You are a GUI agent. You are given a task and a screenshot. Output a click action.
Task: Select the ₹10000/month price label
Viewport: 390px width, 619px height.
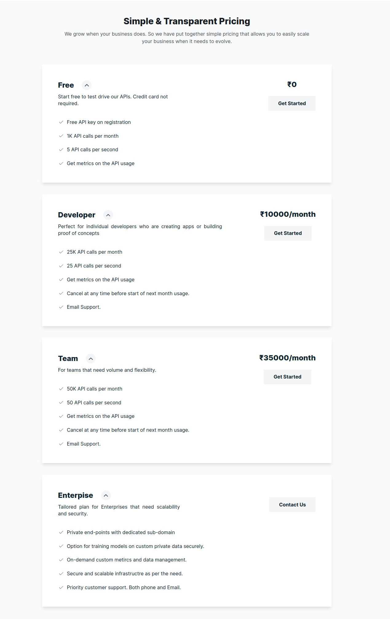click(288, 214)
